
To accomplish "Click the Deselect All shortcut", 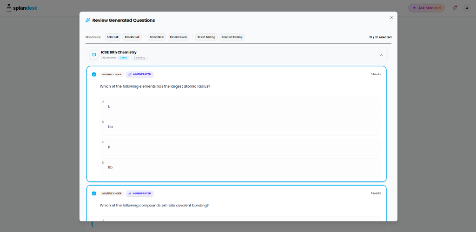I will tap(132, 37).
